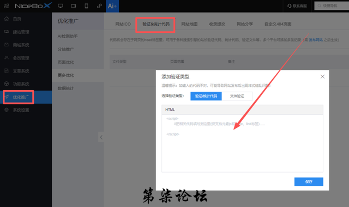Screen dimensions: 349x207
Task: Open the 自定义404页面 tab
Action: [x=278, y=24]
